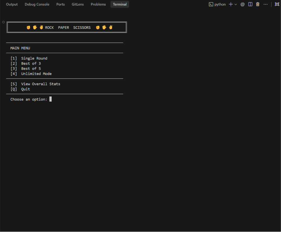Open the Output panel tab
The width and height of the screenshot is (281, 232).
[12, 4]
